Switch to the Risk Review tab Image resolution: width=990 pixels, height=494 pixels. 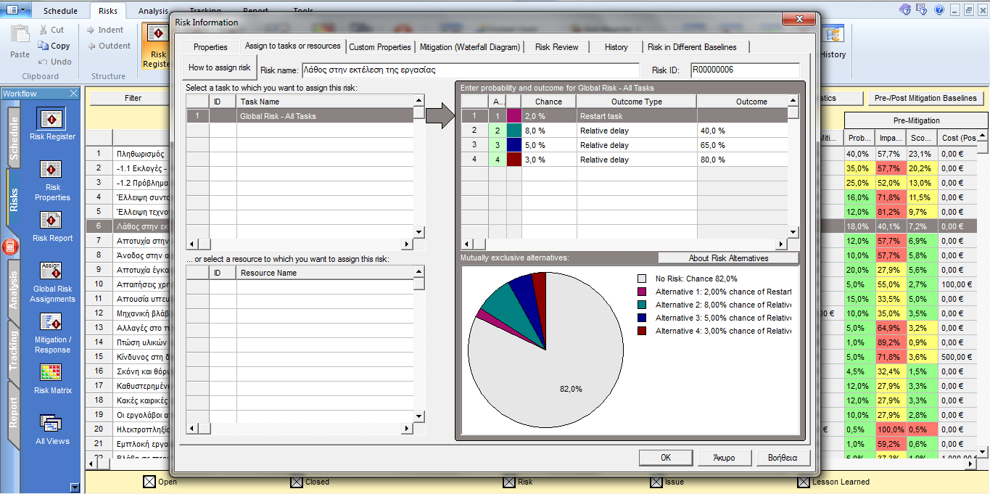tap(557, 47)
